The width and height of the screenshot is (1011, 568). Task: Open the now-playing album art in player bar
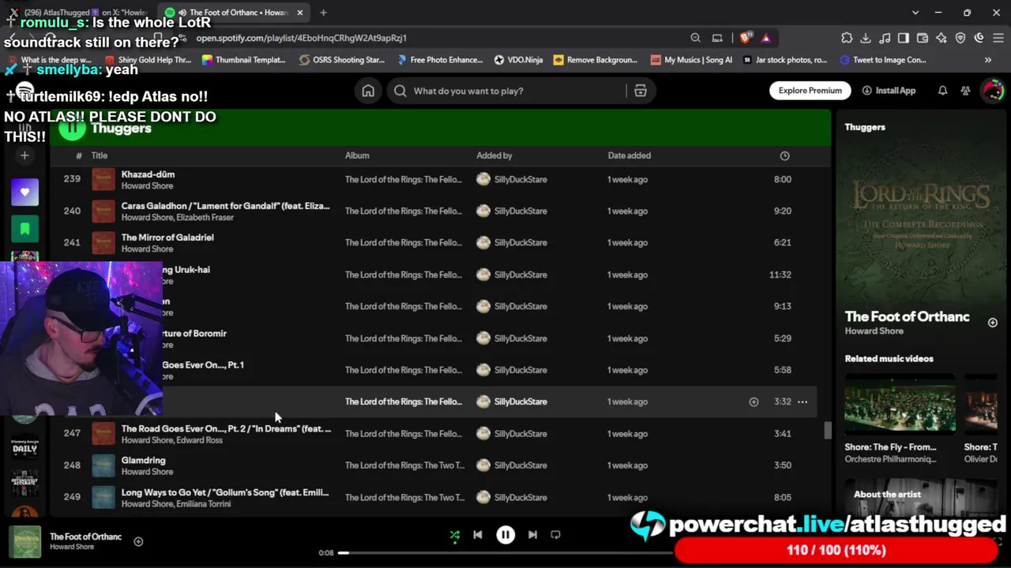[x=24, y=542]
